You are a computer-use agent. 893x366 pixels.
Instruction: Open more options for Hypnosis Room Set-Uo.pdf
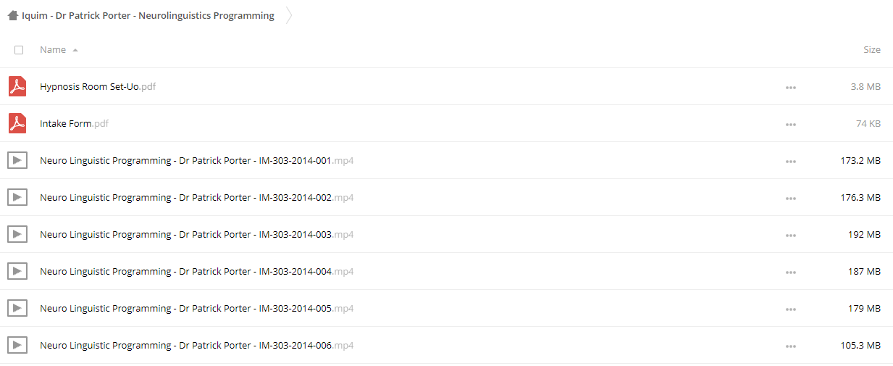click(790, 87)
